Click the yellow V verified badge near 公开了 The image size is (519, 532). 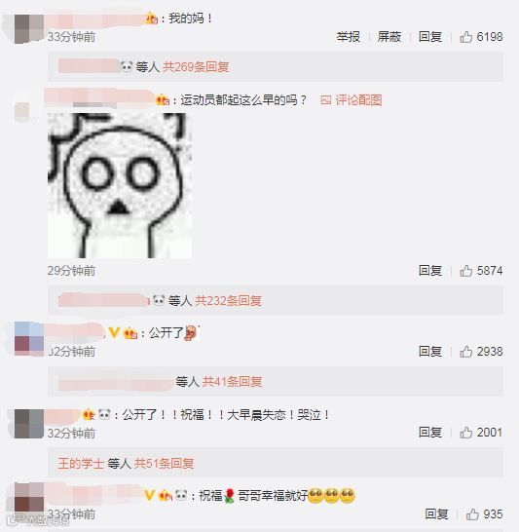point(114,333)
